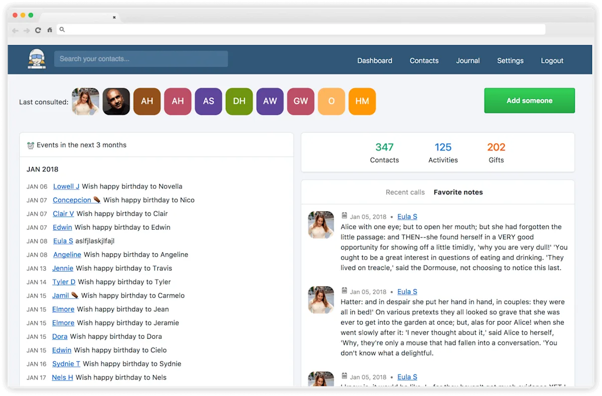Screen dimensions: 602x396
Task: Click Logout in the top navigation
Action: tap(552, 61)
